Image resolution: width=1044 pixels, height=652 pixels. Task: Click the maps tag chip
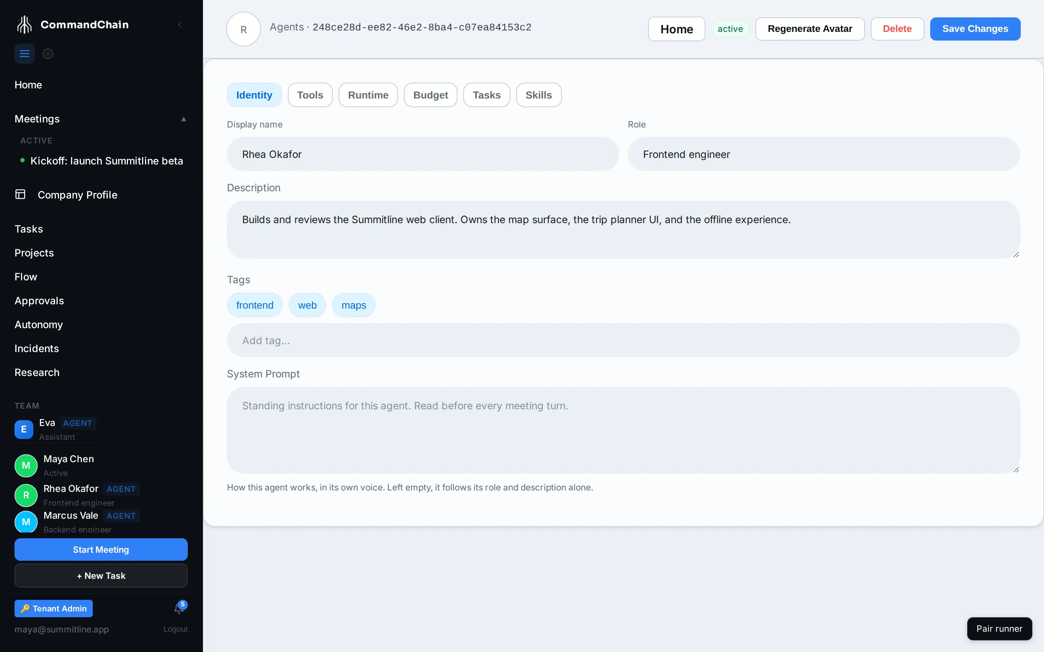click(354, 305)
